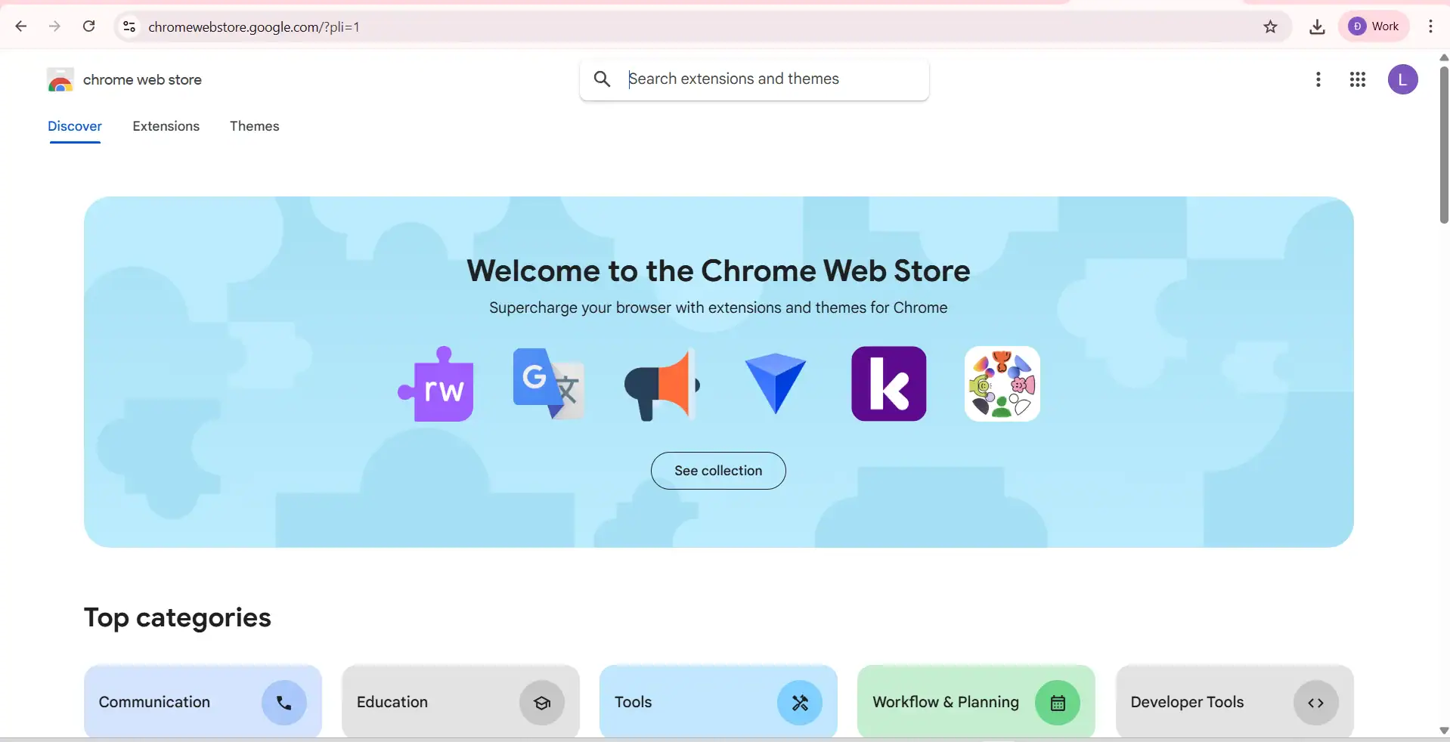Open the Education category card
Image resolution: width=1450 pixels, height=742 pixels.
(460, 702)
